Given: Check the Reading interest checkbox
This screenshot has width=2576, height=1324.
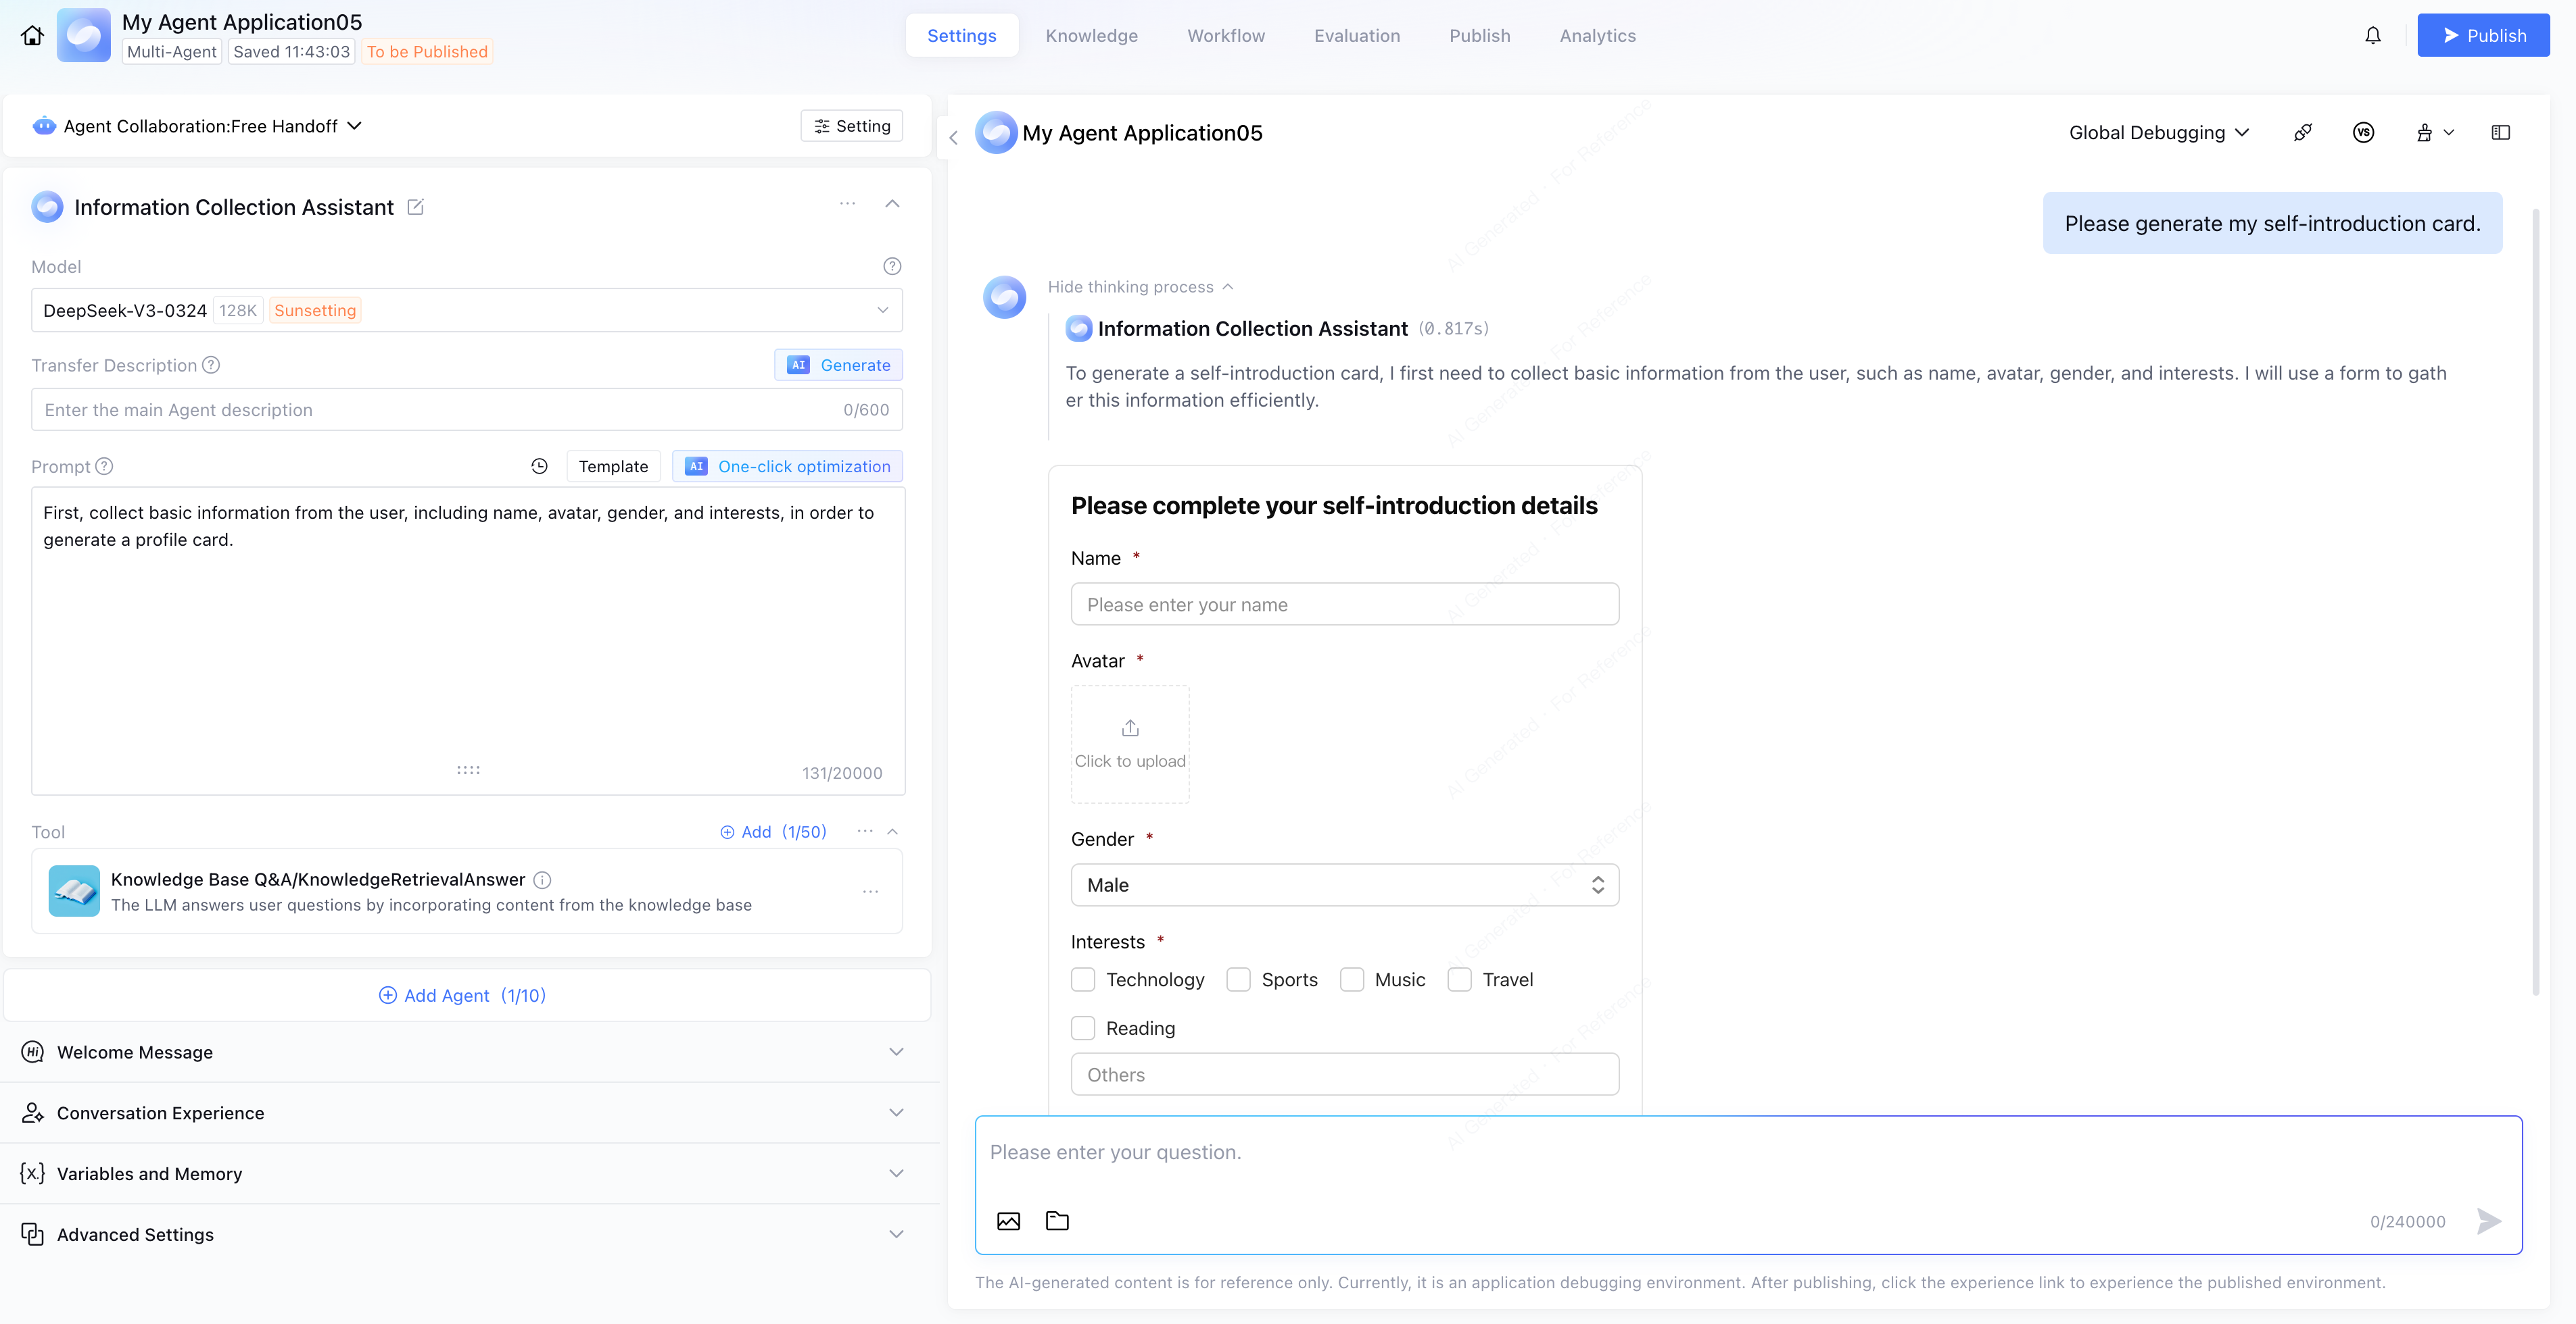Looking at the screenshot, I should 1083,1028.
